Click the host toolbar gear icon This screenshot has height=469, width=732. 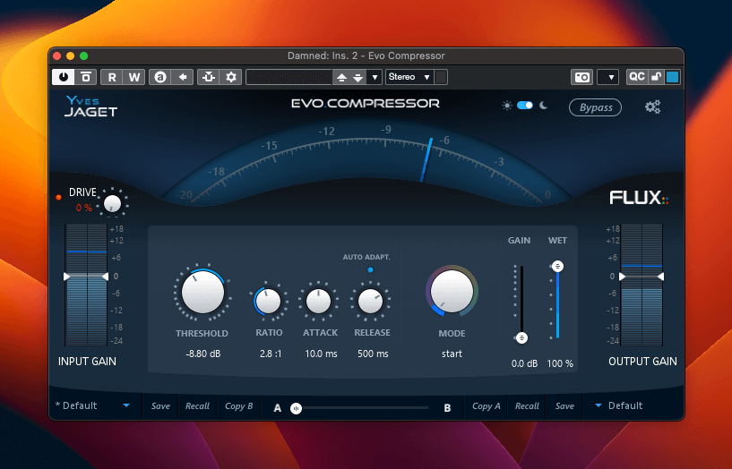click(x=231, y=77)
